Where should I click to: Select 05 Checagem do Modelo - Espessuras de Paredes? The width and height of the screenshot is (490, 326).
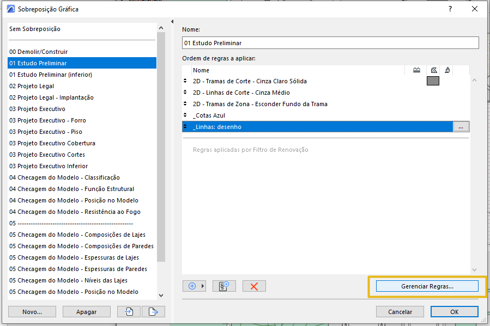pyautogui.click(x=82, y=269)
